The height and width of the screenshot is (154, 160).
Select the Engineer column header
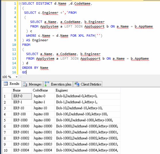click(x=87, y=90)
